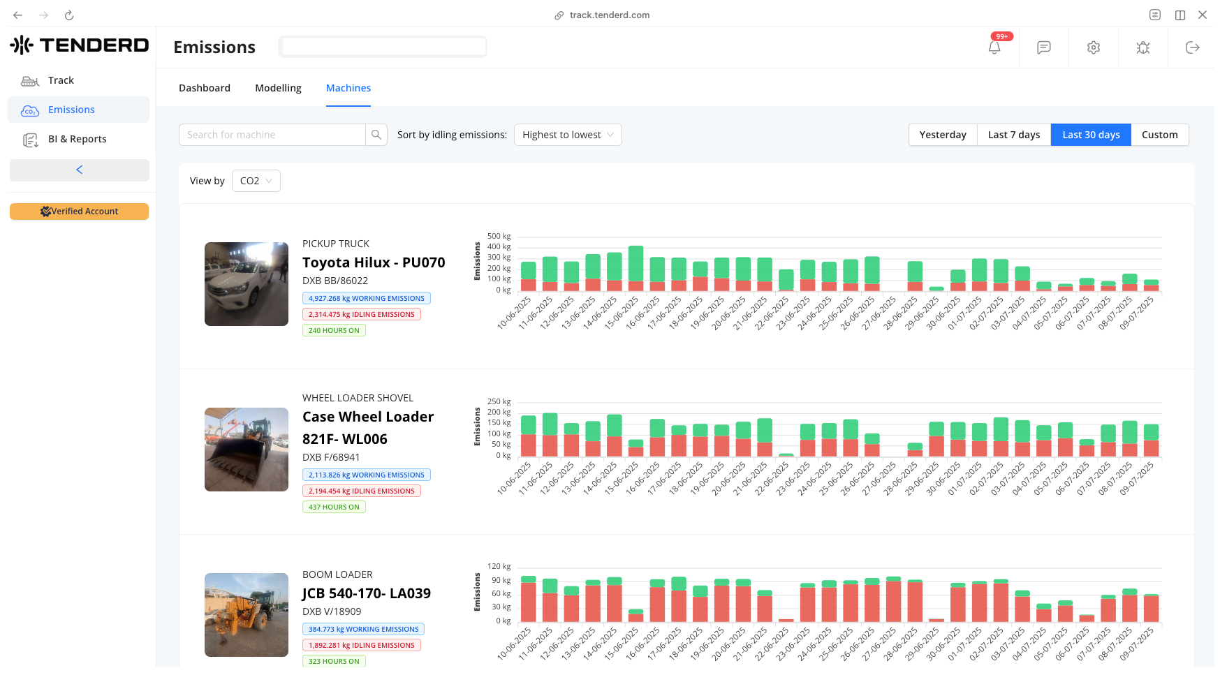The image size is (1220, 675).
Task: Open BI & Reports in the sidebar
Action: (x=79, y=139)
